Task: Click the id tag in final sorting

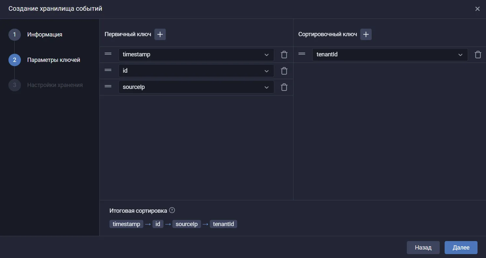Action: (x=158, y=224)
